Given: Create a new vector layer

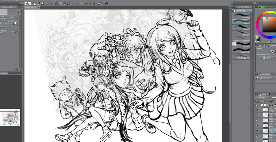Looking at the screenshot, I should tap(265, 105).
